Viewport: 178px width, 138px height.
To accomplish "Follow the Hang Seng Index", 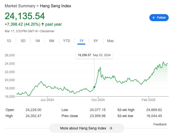I will [159, 18].
